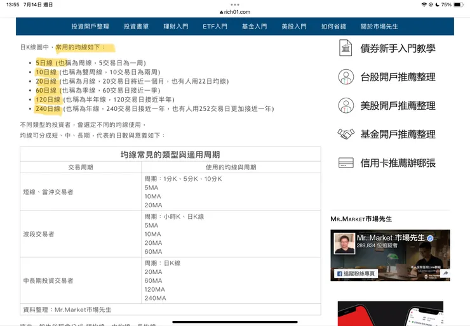Open 信用卡推薦辦哪張 link
Screen dimensions: 470x326
[398, 163]
